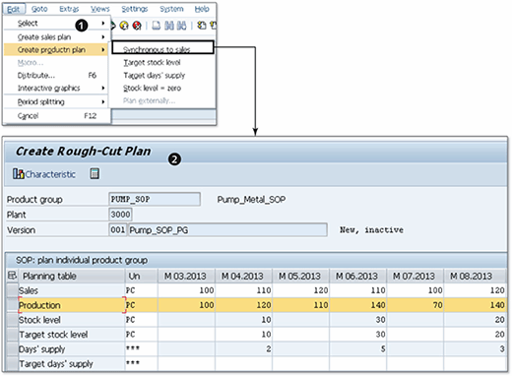
Task: Expand the Period splitting submenu
Action: (56, 101)
